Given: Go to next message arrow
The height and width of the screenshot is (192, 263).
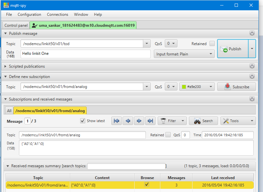Looking at the screenshot, I should 139,121.
